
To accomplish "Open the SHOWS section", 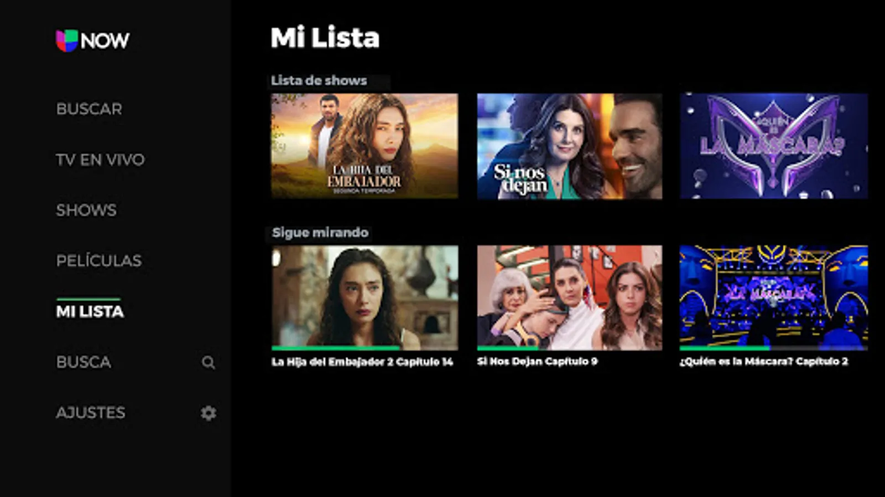I will (x=86, y=210).
